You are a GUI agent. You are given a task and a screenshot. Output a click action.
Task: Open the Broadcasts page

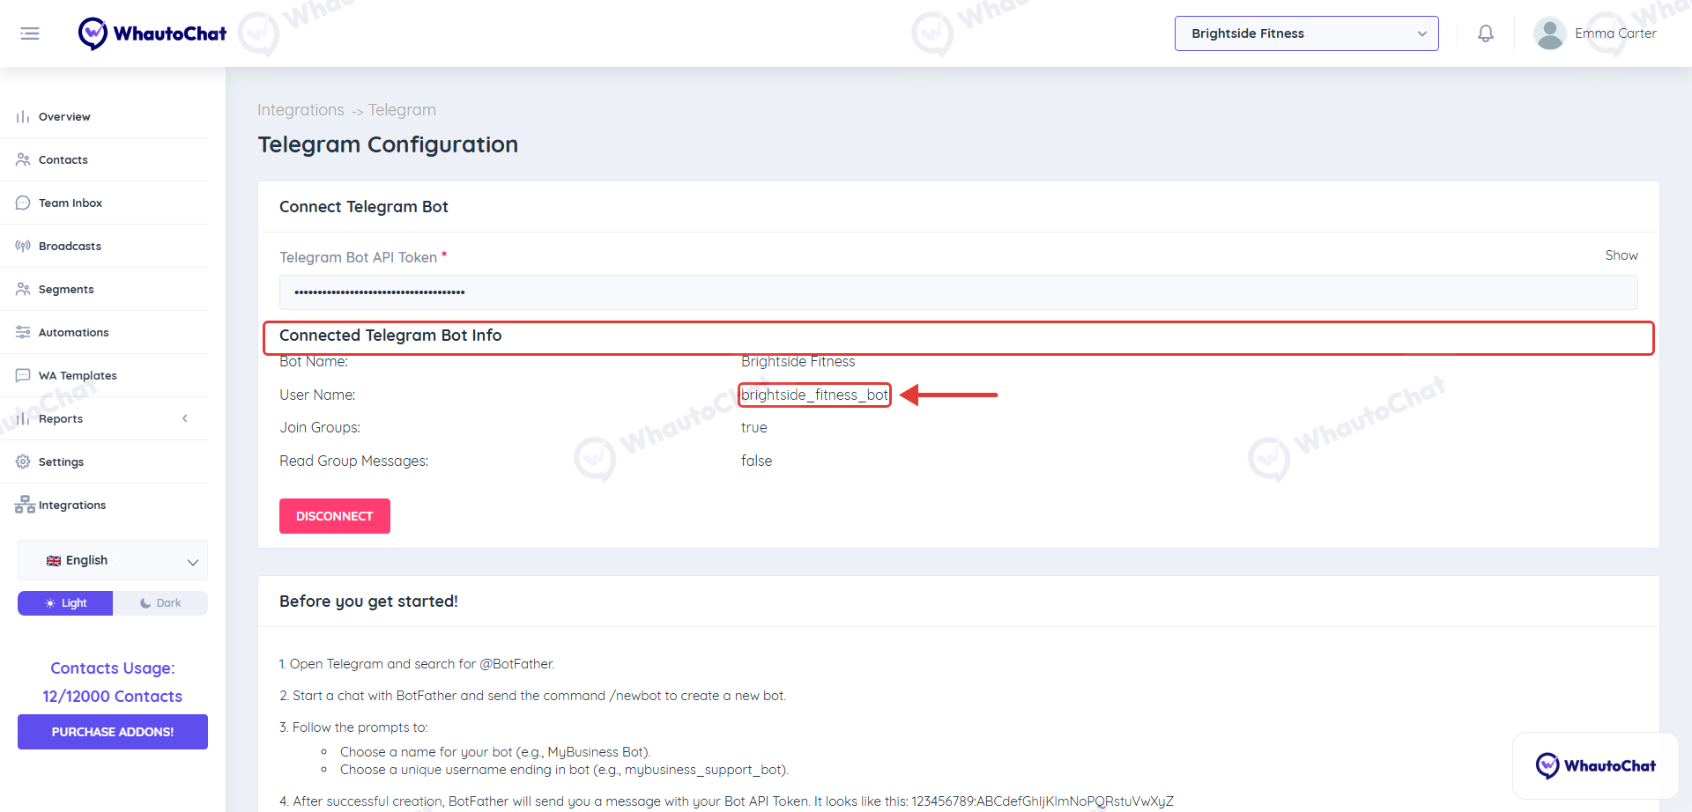click(70, 247)
